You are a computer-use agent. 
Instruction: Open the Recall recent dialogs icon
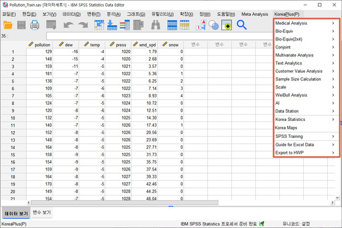tap(51, 25)
